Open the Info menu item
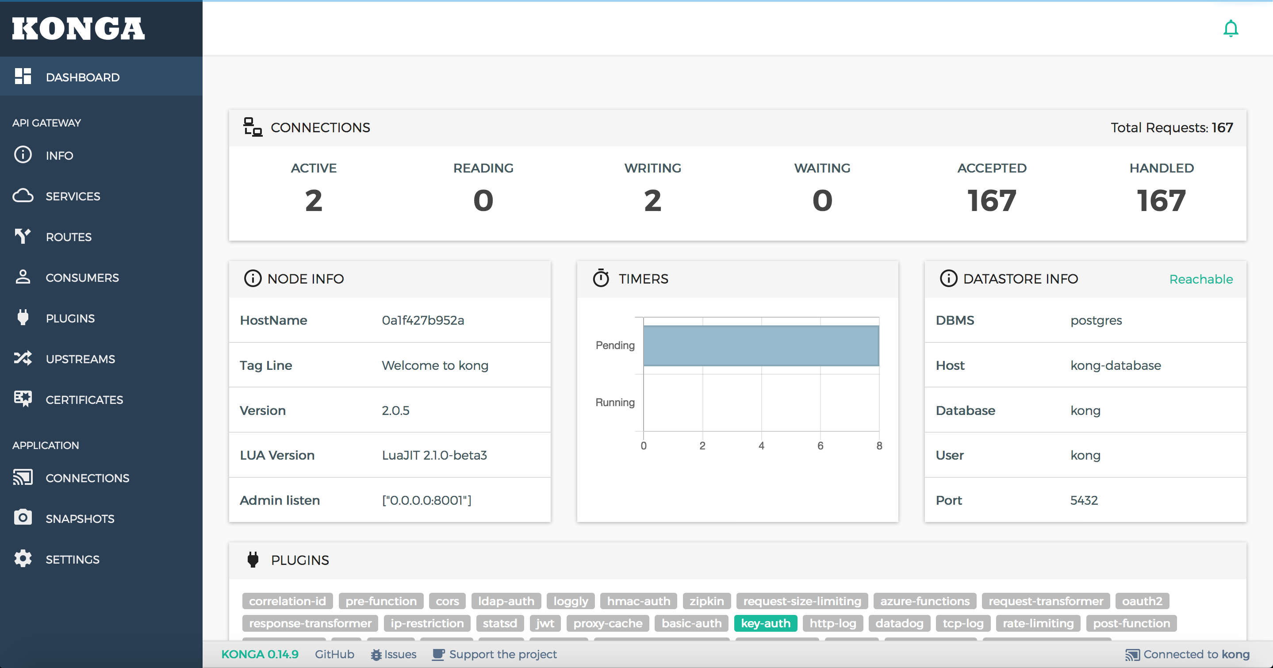Viewport: 1273px width, 668px height. point(59,155)
